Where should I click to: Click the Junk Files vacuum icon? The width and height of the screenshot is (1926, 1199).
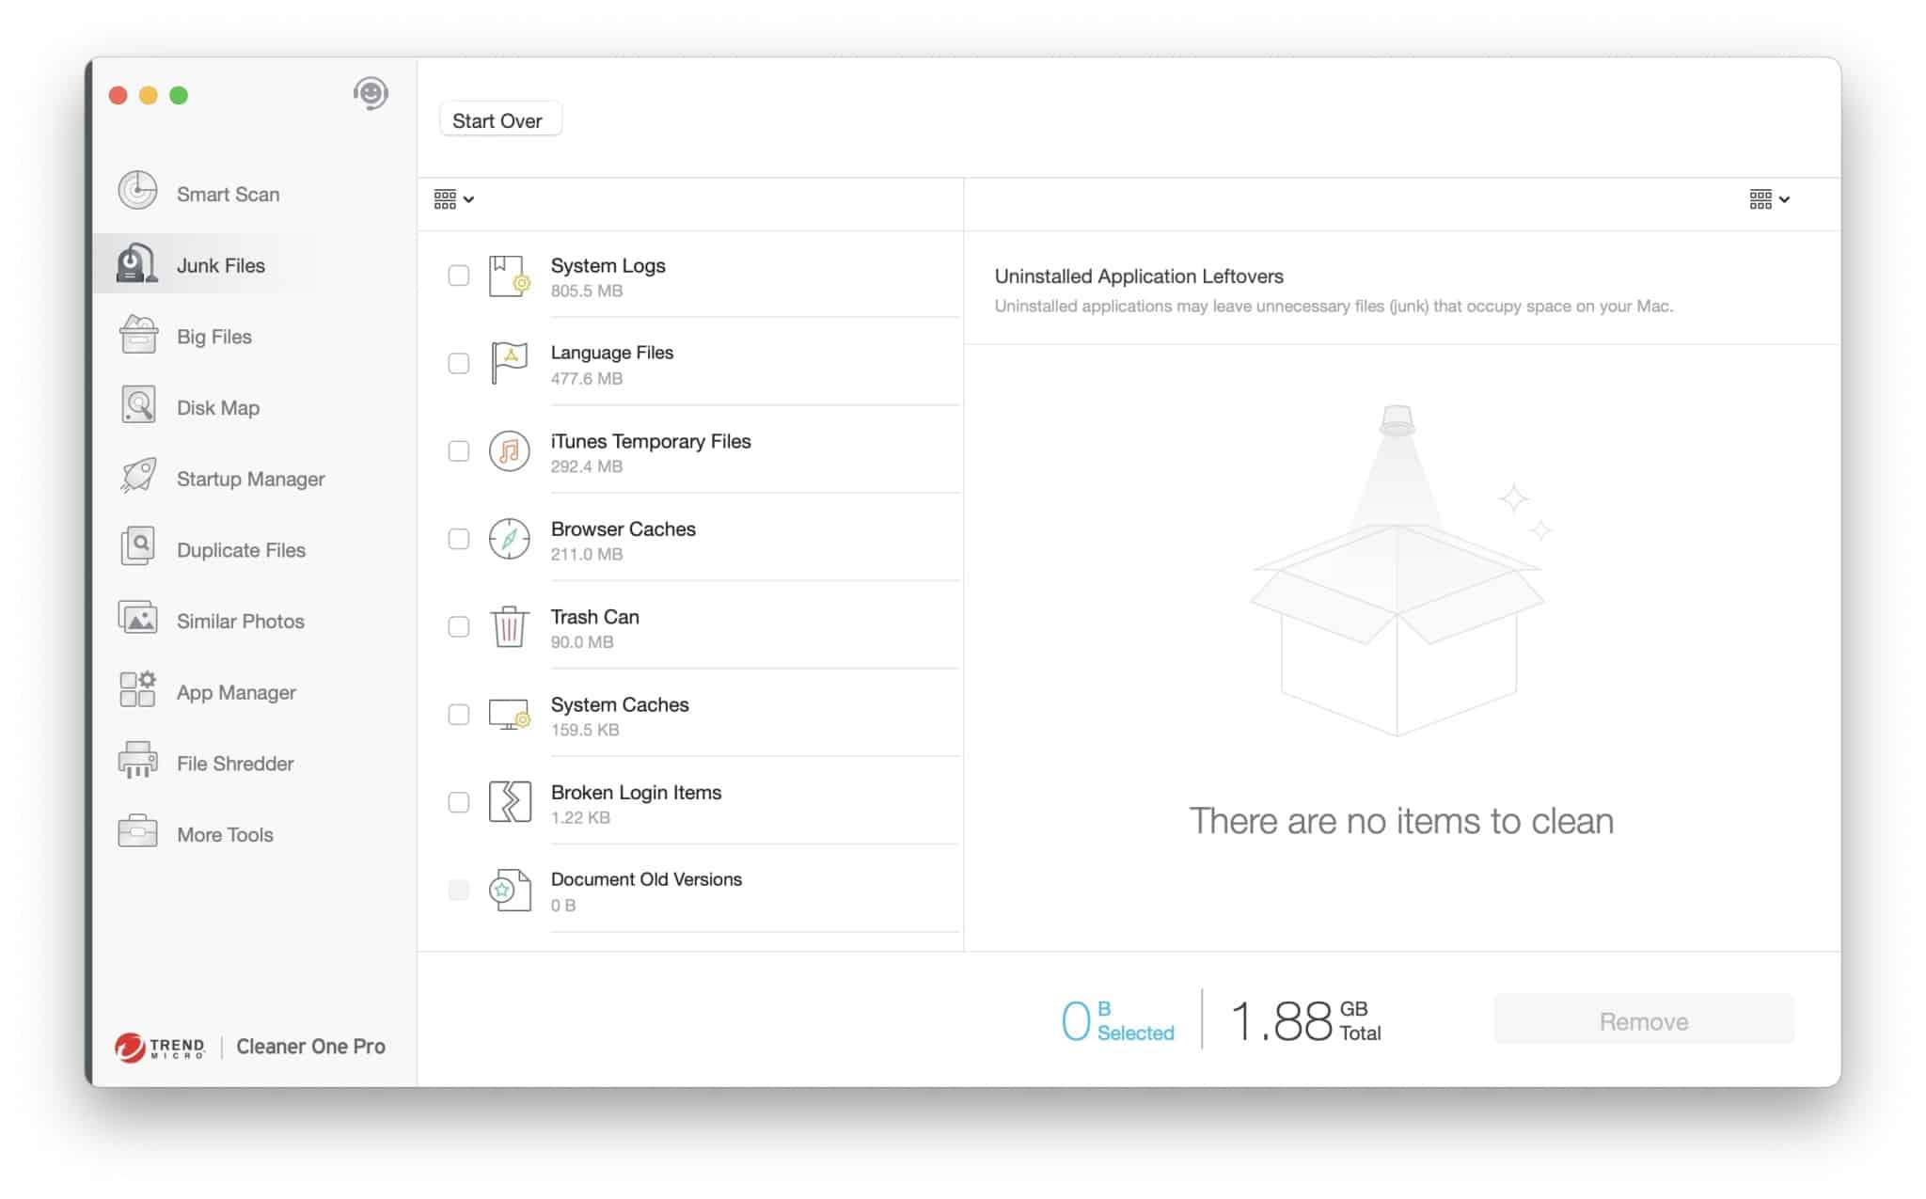click(x=137, y=263)
